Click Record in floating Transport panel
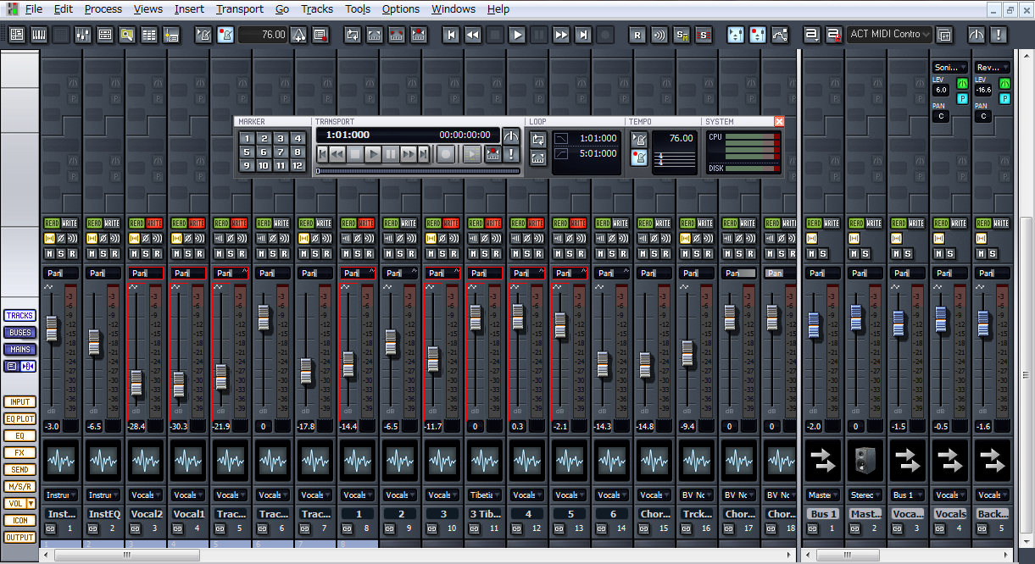 (x=446, y=154)
